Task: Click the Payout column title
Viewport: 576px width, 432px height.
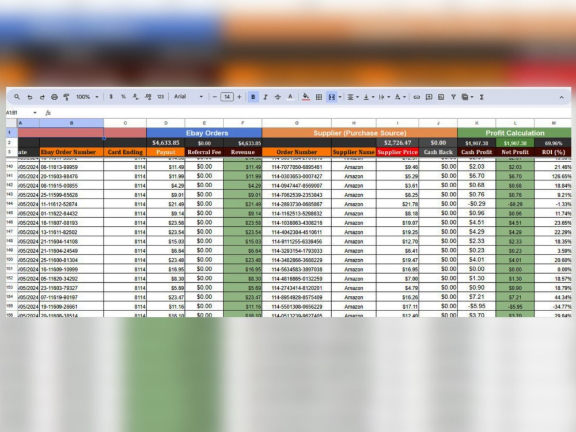Action: (x=166, y=152)
